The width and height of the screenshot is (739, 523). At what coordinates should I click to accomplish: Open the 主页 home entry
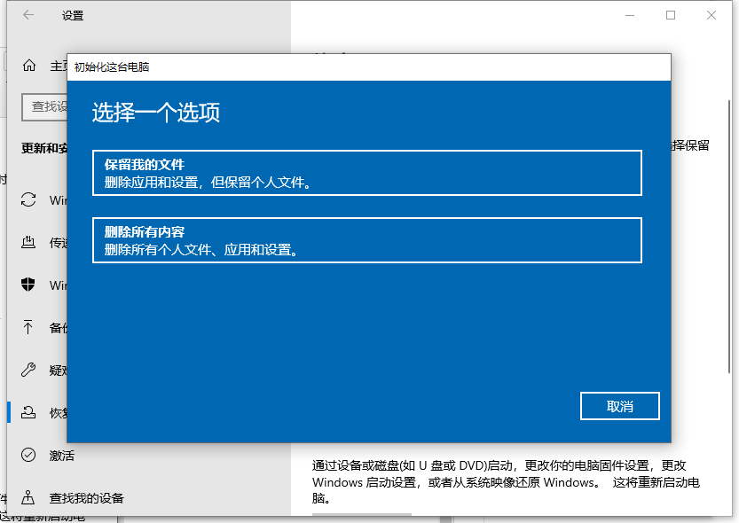point(44,66)
